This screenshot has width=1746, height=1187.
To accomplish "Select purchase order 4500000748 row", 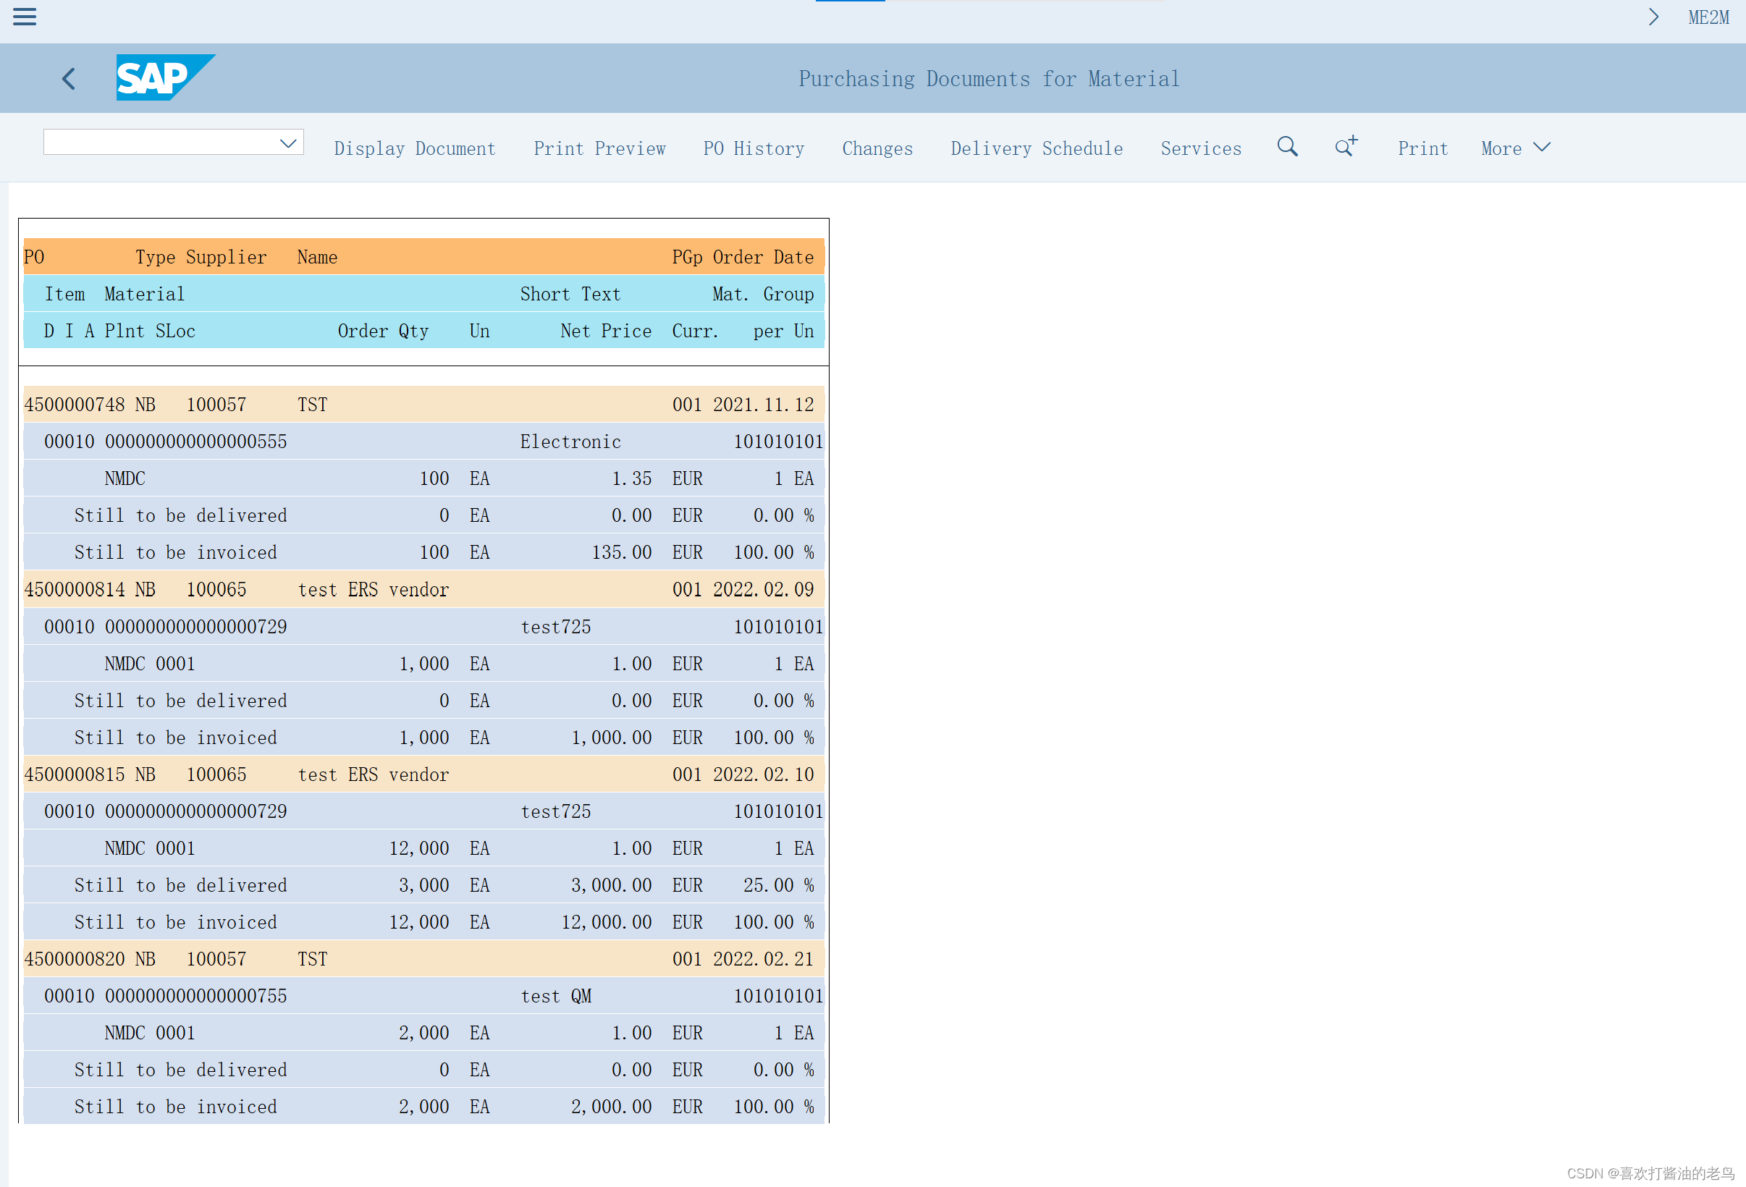I will pyautogui.click(x=75, y=405).
